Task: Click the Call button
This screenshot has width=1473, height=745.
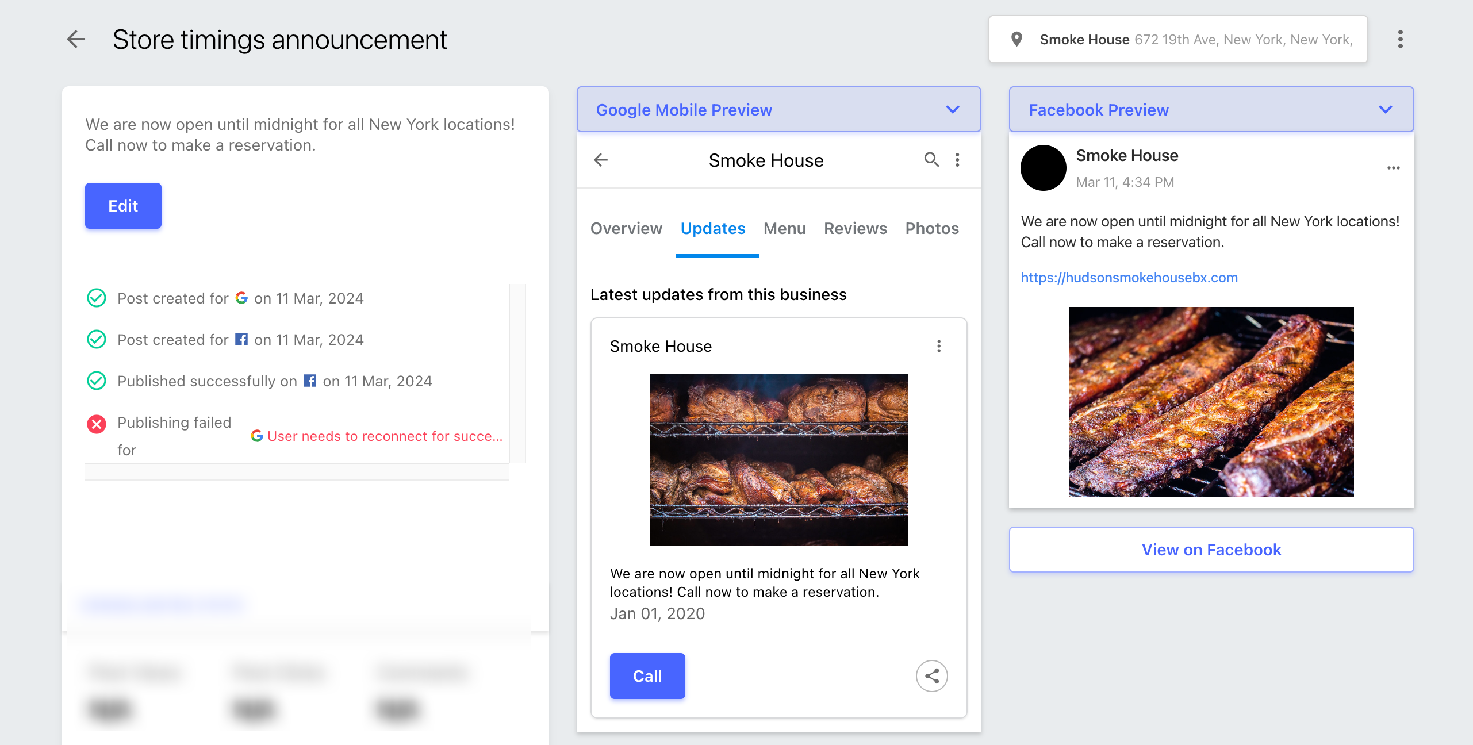Action: pyautogui.click(x=647, y=676)
